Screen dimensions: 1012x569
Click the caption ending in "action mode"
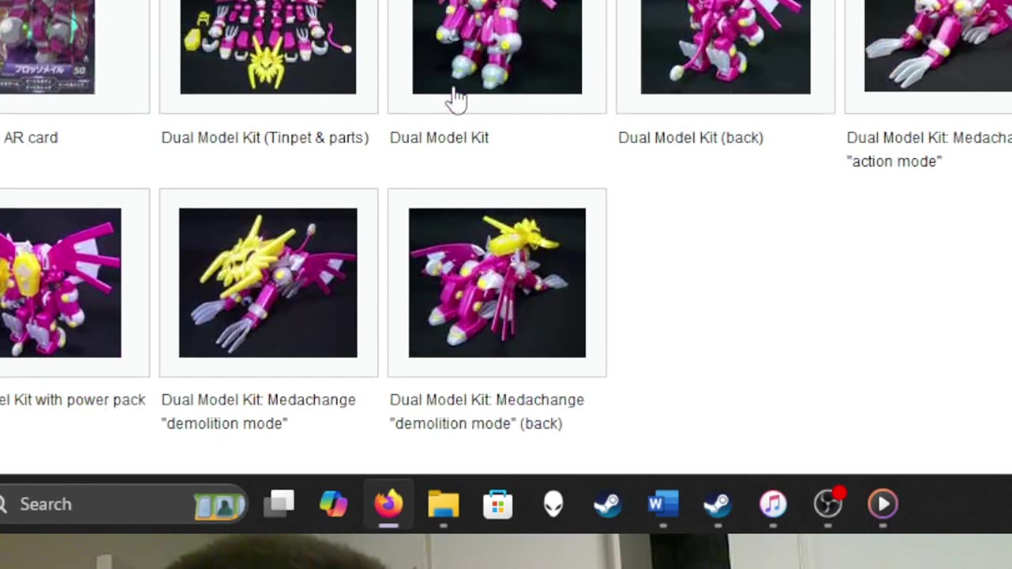(929, 149)
